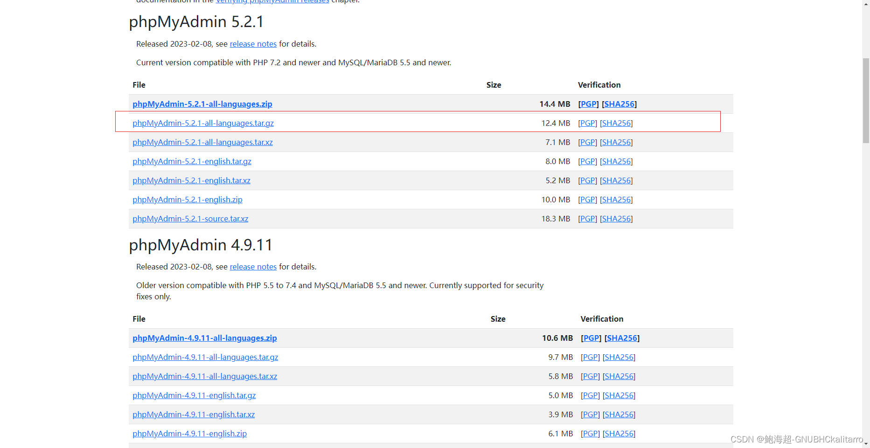Open PGP signature for phpMyAdmin-4.9.11-english.tar.gz
This screenshot has width=870, height=448.
coord(590,395)
